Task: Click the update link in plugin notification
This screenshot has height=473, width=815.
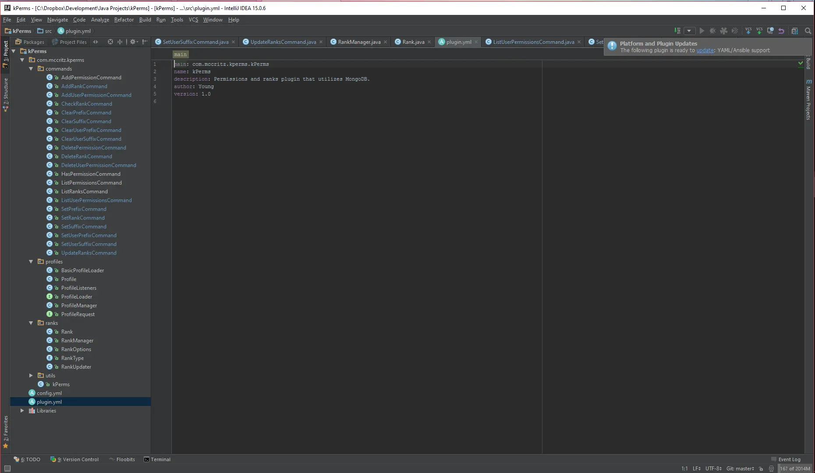Action: coord(705,50)
